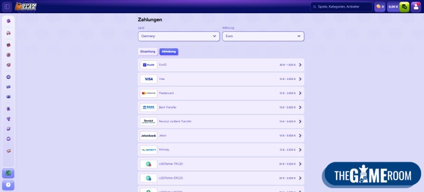Open the USDTether TRC20 option

tap(221, 164)
